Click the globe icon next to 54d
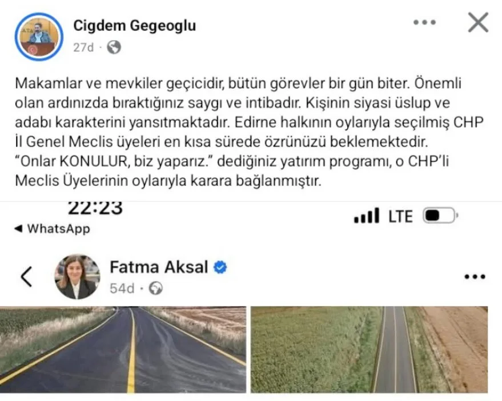 (x=155, y=289)
